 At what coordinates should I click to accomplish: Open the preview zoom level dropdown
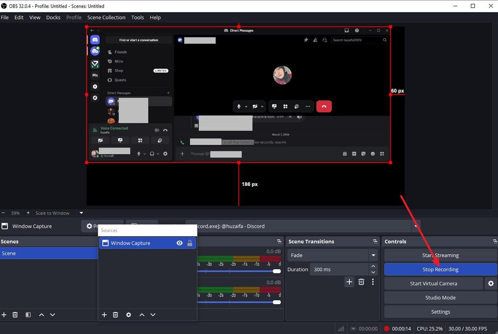81,213
